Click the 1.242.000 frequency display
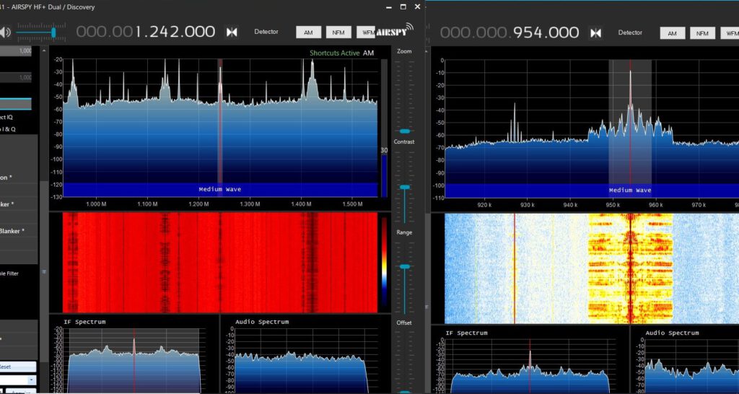Viewport: 739px width, 394px height. tap(175, 32)
